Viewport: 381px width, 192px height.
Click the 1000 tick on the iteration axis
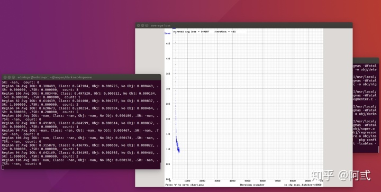(187, 181)
